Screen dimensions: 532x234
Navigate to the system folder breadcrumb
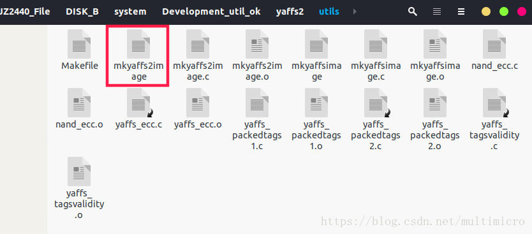[130, 11]
